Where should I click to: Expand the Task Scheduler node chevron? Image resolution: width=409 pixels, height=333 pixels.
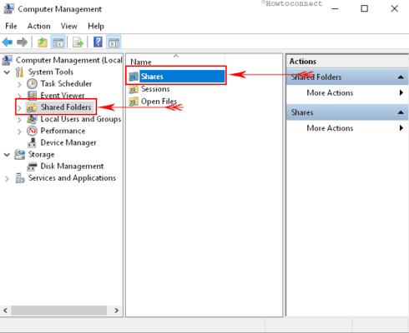tap(19, 84)
